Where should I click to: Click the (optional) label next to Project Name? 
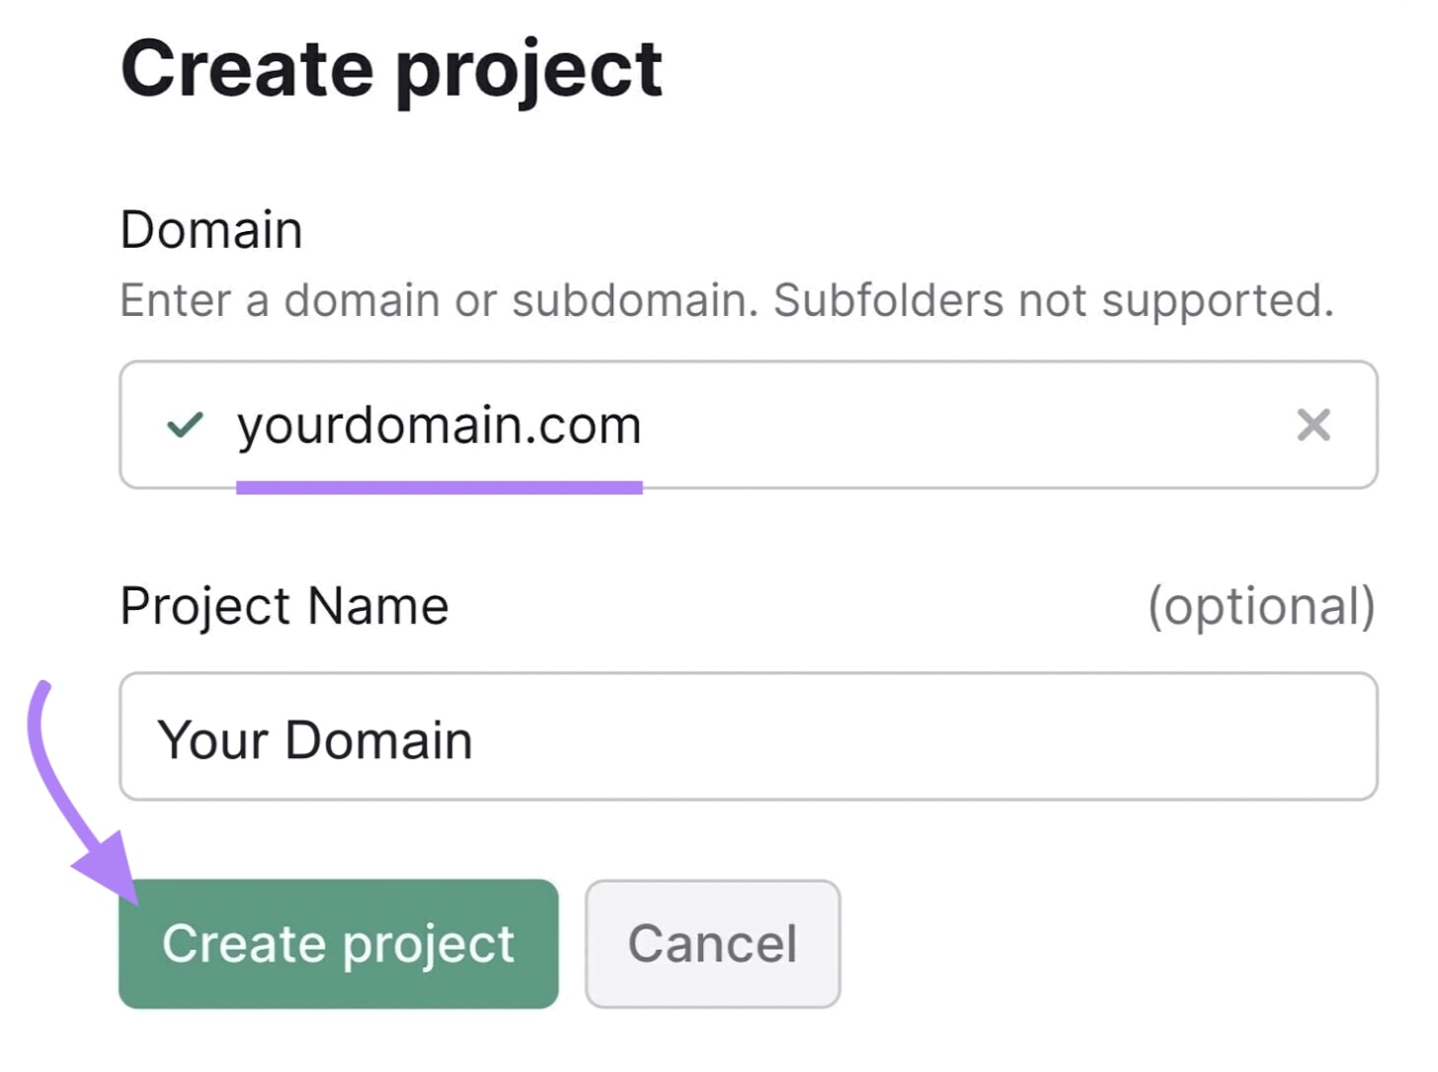click(x=1261, y=605)
